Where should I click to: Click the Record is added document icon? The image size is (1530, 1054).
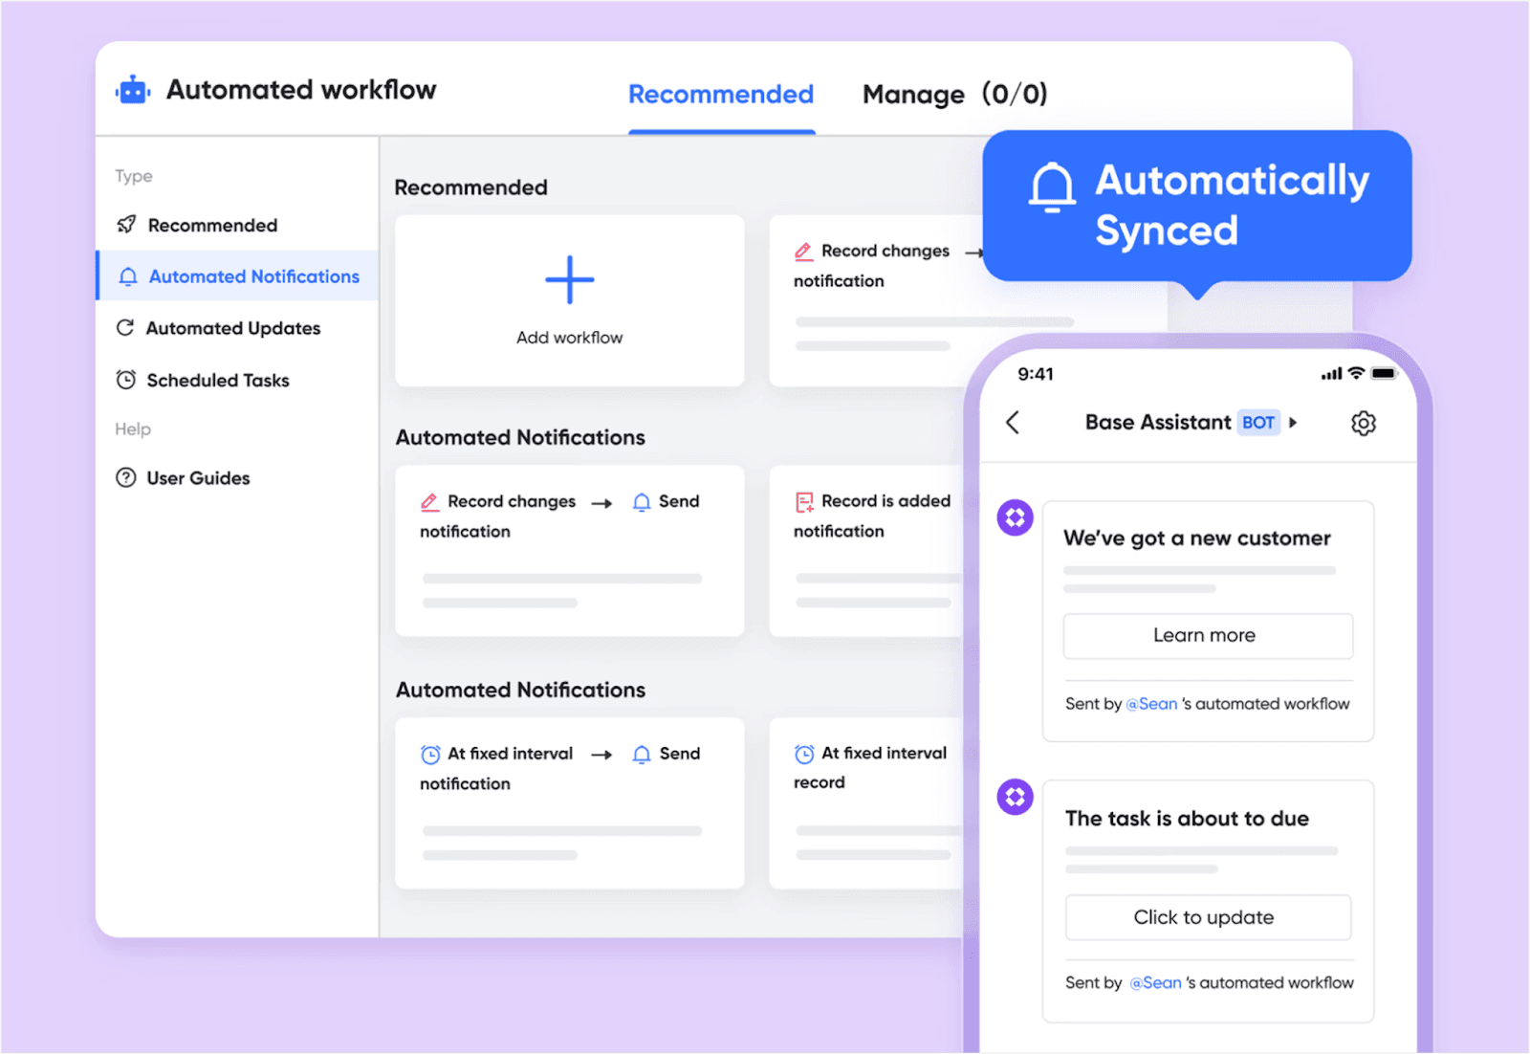tap(803, 500)
